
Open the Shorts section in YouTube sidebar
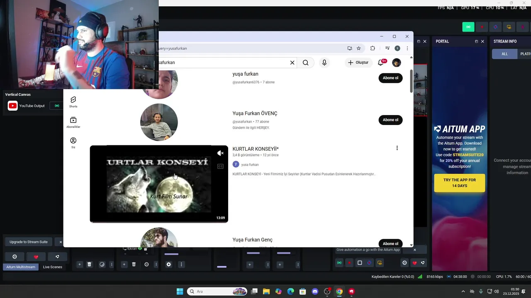pos(73,102)
